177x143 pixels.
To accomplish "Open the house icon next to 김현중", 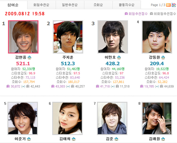I will [29, 57].
